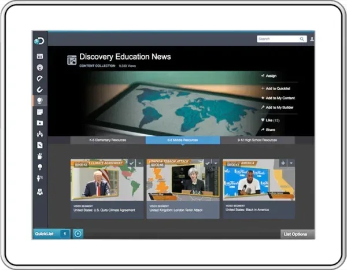Viewport: 347px width, 270px height.
Task: Toggle checkmark on London Terror Attack video
Action: (207, 164)
